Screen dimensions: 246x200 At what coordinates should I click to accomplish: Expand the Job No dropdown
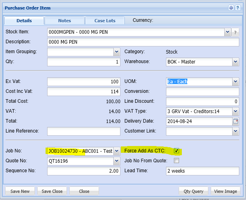(x=116, y=151)
